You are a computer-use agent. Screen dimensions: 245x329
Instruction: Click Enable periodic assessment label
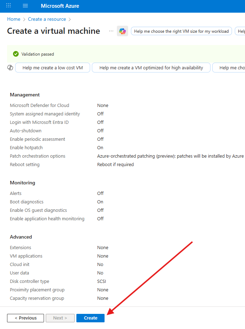pos(37,139)
